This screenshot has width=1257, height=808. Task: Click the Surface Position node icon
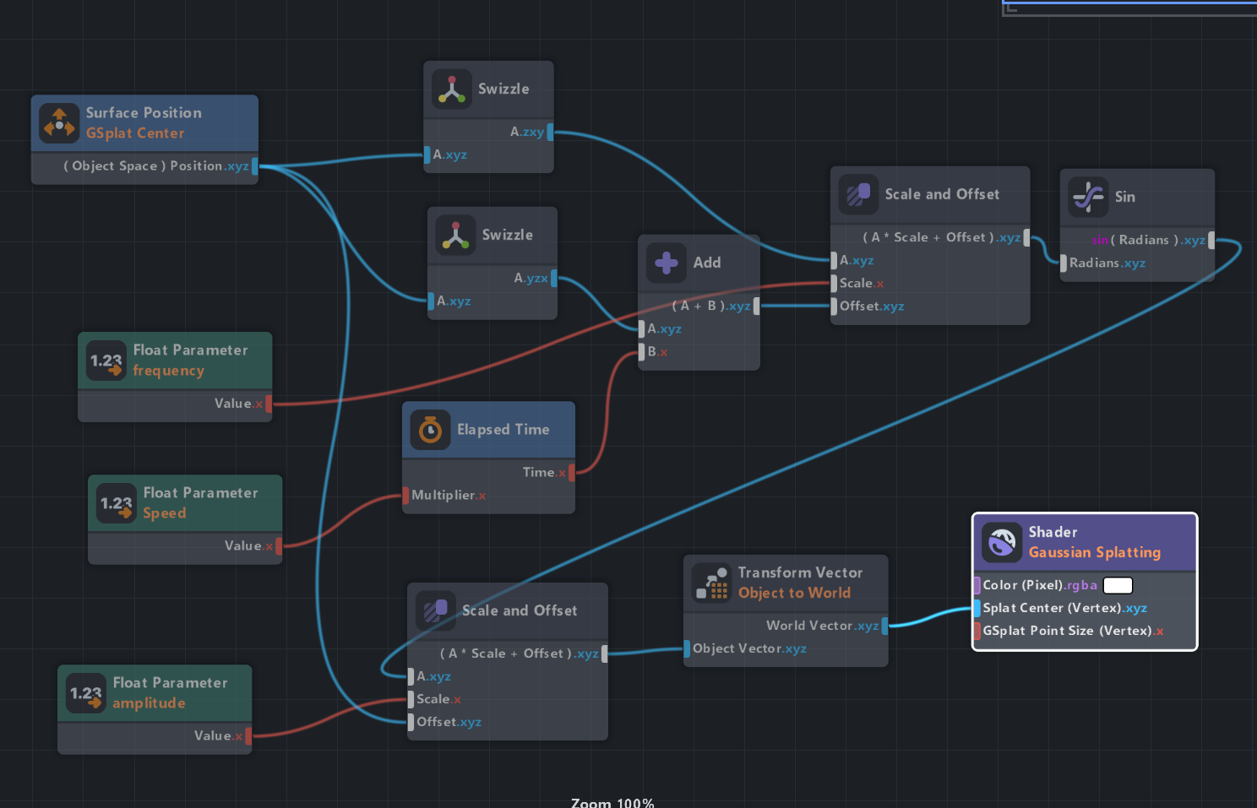(x=59, y=123)
